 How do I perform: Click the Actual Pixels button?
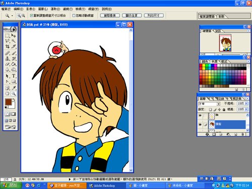pyautogui.click(x=110, y=16)
